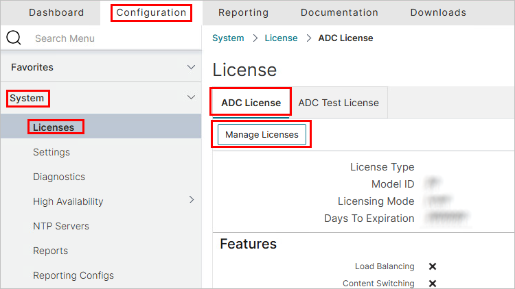Click the Content Switching X status icon
The height and width of the screenshot is (289, 515).
[x=433, y=284]
